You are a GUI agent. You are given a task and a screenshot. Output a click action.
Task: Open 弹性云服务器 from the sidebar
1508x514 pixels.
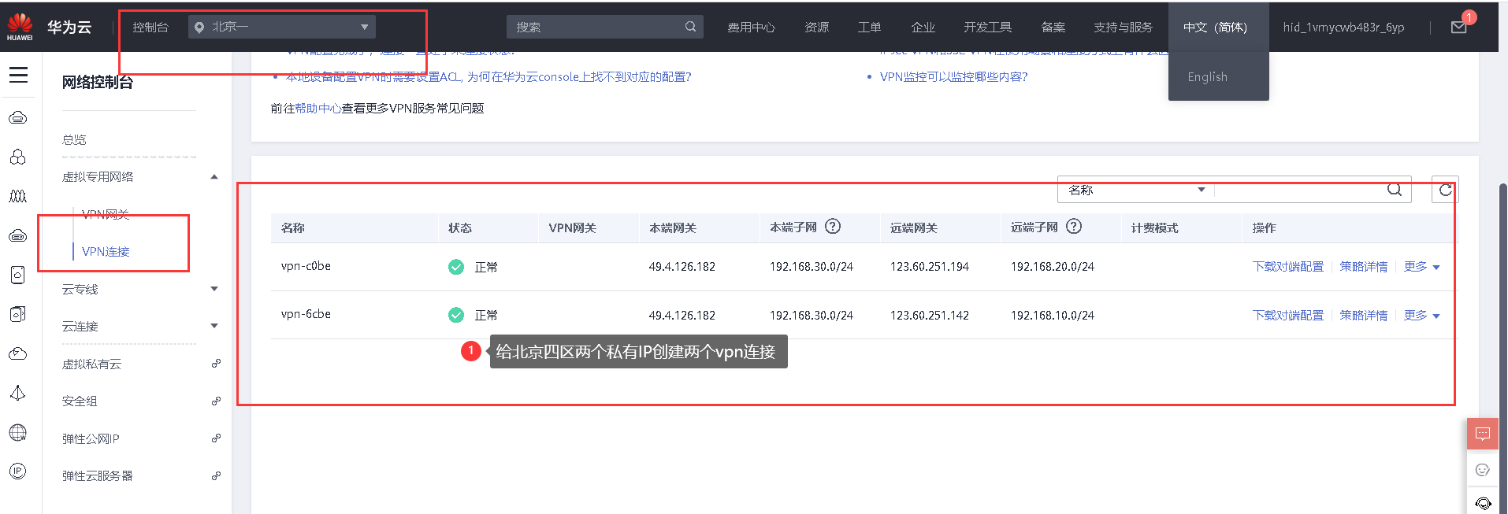tap(97, 476)
